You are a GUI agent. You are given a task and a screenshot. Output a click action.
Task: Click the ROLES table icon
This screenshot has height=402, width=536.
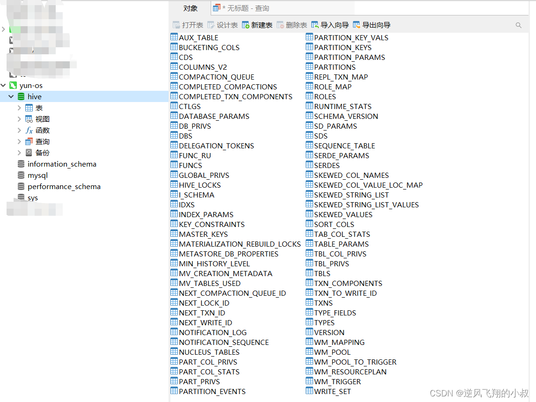(309, 96)
